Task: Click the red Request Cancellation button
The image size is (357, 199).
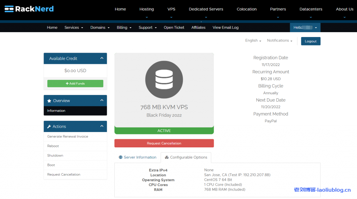Action: click(164, 143)
